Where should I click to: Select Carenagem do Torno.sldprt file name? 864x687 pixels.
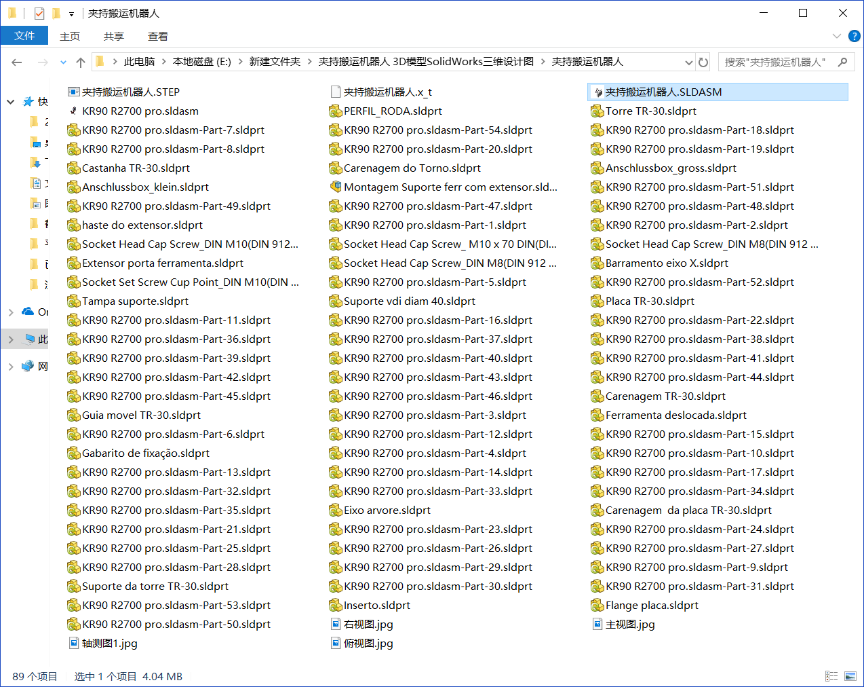(412, 168)
